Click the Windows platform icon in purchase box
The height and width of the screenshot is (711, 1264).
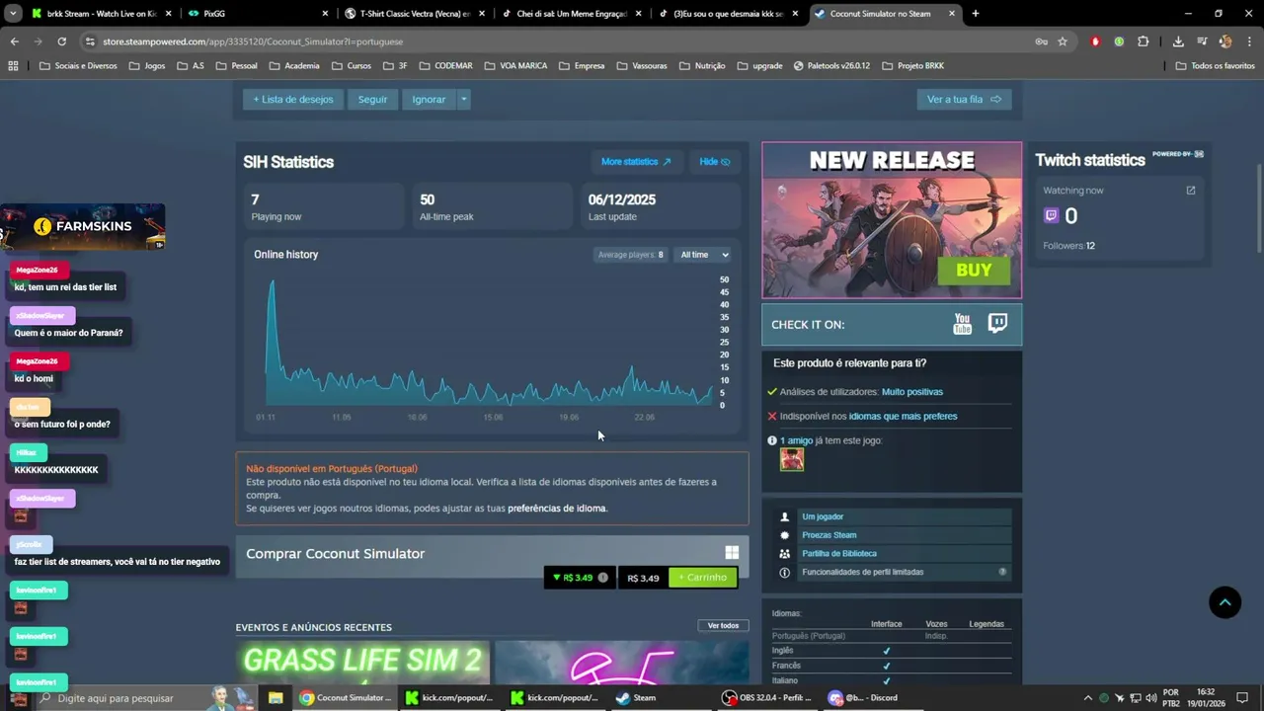pos(732,553)
